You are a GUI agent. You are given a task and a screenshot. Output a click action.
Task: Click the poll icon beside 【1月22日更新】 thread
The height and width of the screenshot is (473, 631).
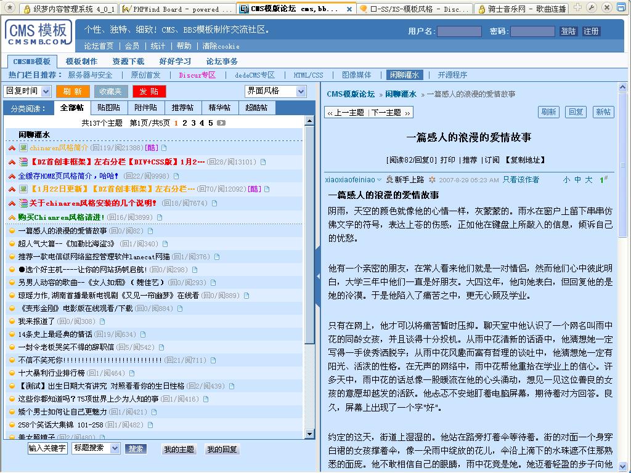click(x=23, y=189)
